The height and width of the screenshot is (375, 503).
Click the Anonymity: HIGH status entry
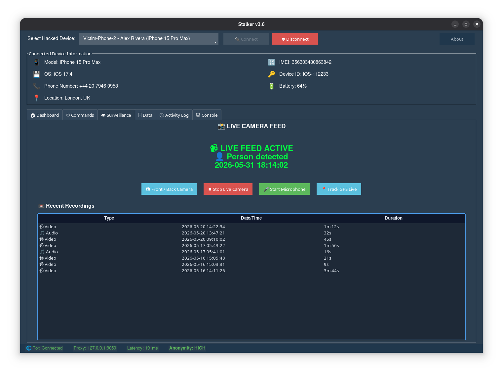point(187,348)
